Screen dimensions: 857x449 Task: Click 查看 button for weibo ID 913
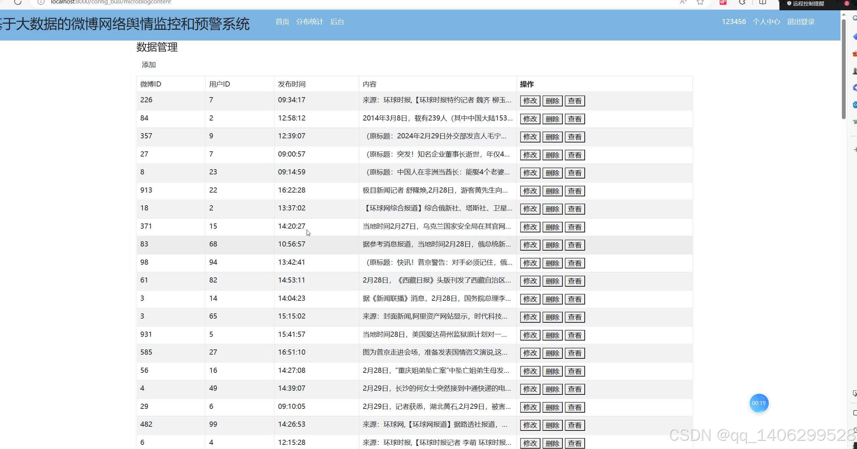point(574,191)
